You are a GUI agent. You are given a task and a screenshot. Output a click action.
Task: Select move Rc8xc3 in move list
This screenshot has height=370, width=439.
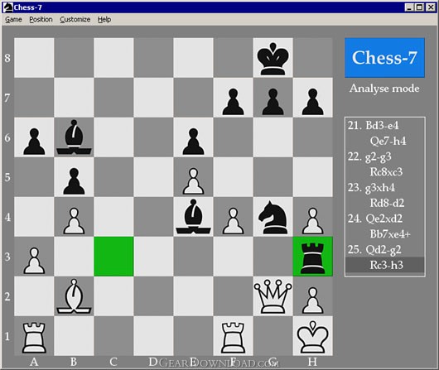(x=386, y=172)
